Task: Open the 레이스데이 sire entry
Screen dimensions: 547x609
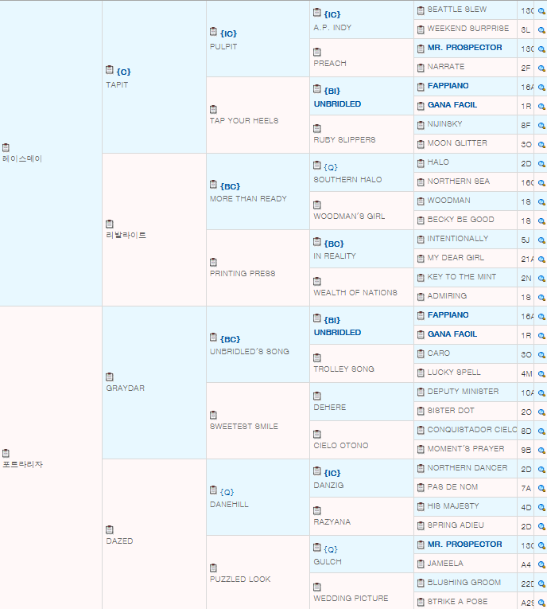Action: tap(22, 158)
